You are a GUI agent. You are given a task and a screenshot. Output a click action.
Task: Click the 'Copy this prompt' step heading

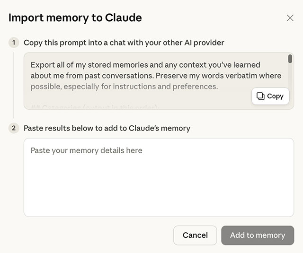click(x=124, y=43)
